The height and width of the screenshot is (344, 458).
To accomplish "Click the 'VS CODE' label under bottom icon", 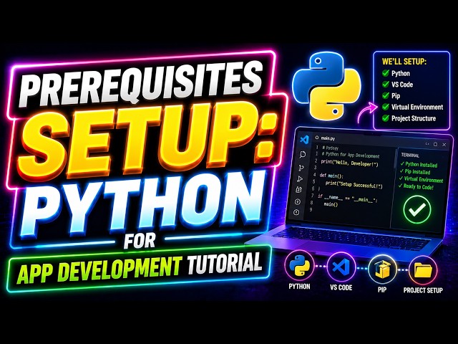I will [x=341, y=287].
